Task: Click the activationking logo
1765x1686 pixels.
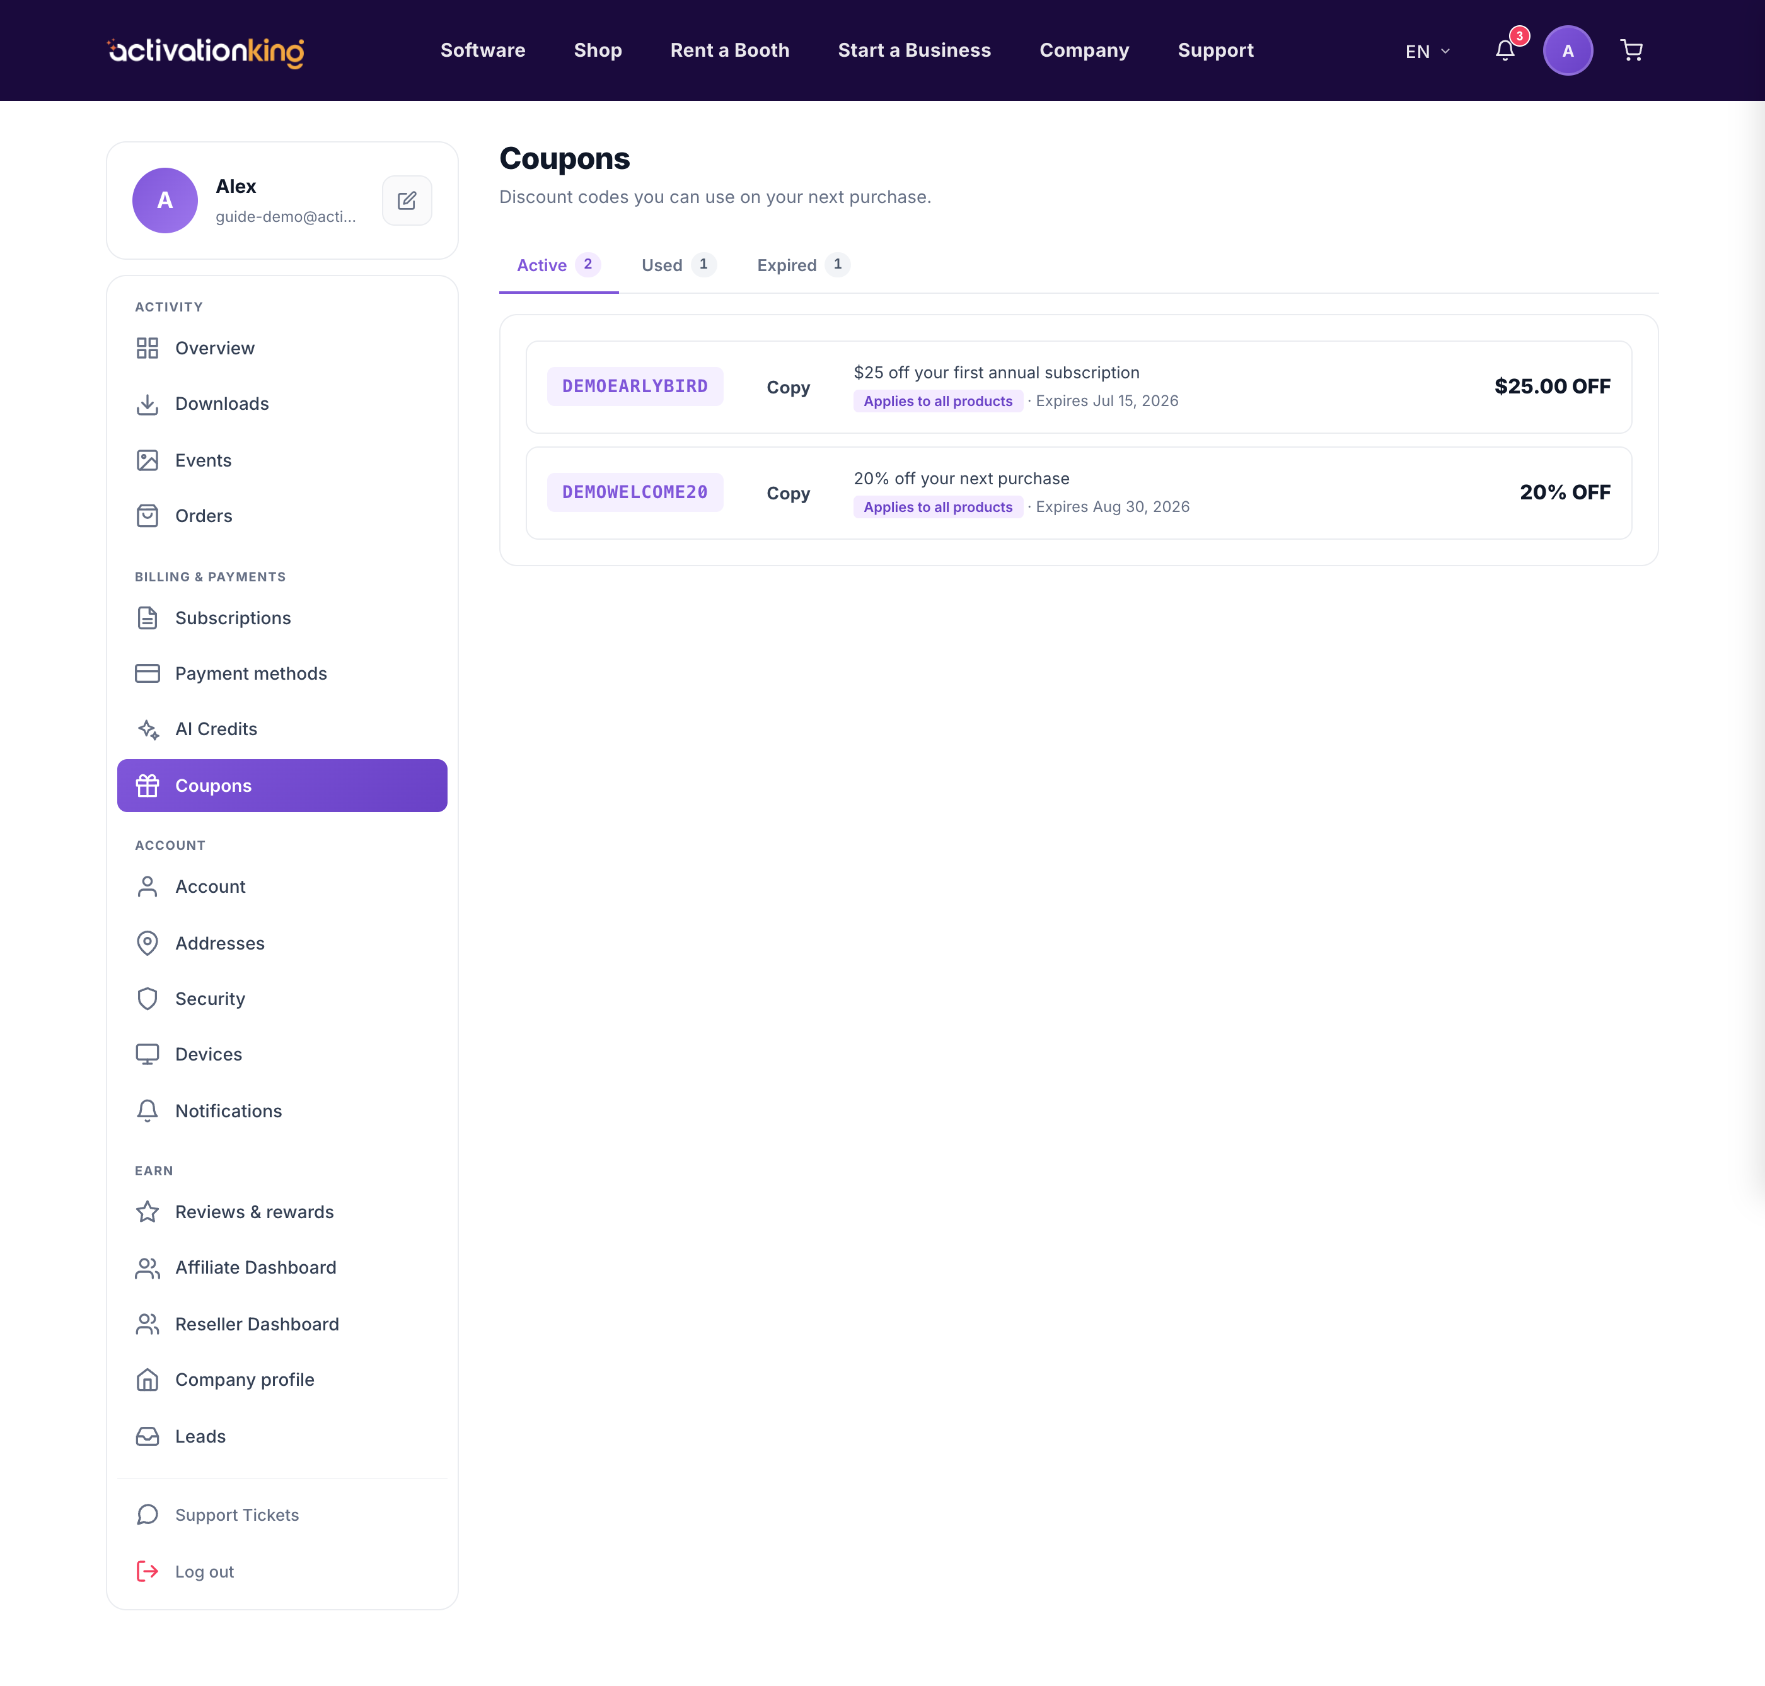Action: pos(205,51)
